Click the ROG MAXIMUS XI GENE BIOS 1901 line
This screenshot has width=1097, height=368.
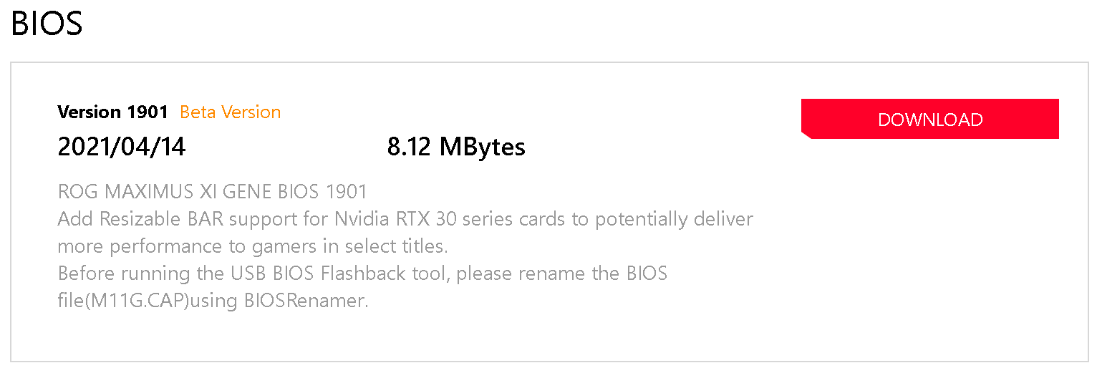[213, 192]
